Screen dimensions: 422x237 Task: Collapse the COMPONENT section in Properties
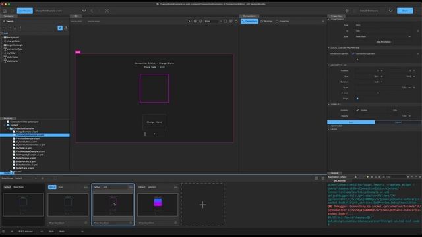(328, 20)
